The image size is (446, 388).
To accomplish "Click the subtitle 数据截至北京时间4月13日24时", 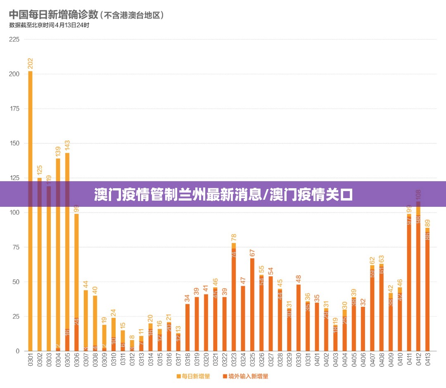I will pyautogui.click(x=49, y=25).
